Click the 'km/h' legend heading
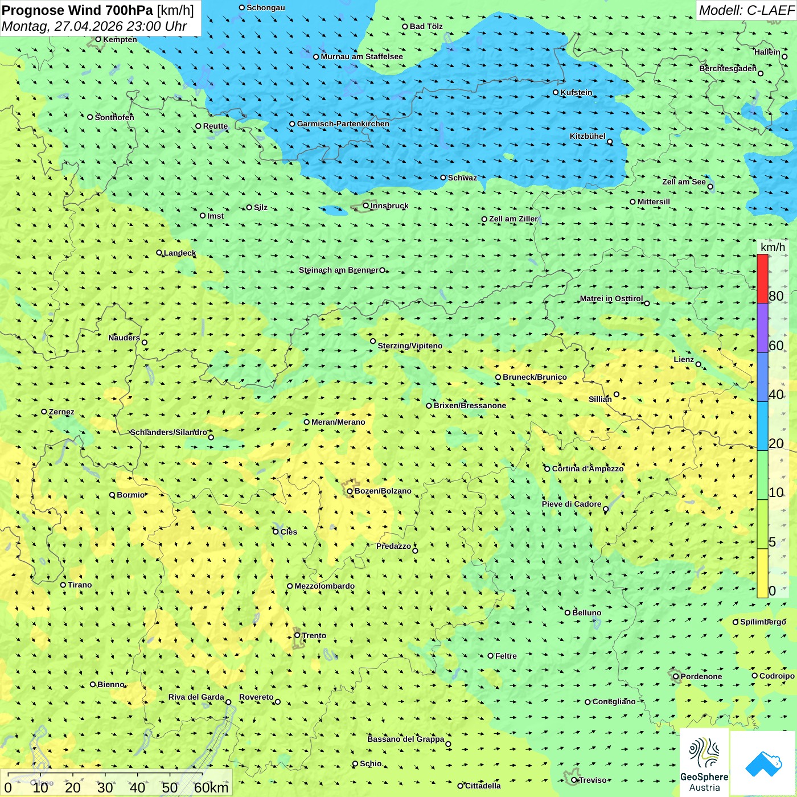Viewport: 797px width, 797px height. tap(773, 247)
